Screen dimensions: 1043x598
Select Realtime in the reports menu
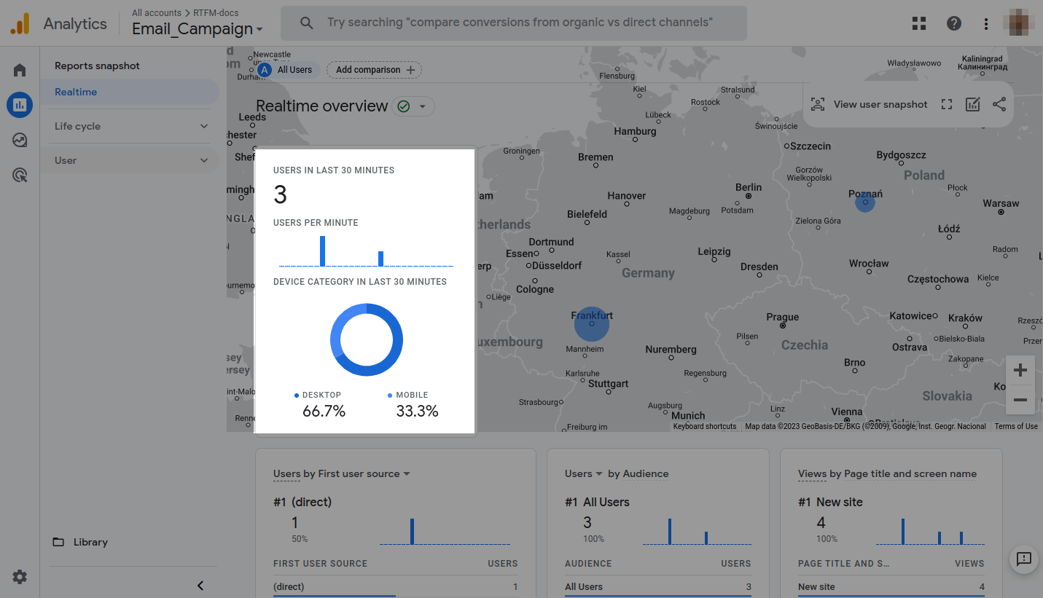76,92
